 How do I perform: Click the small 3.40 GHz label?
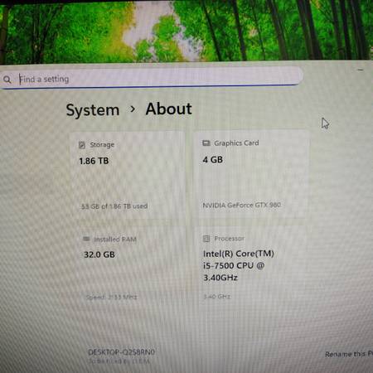pyautogui.click(x=217, y=297)
